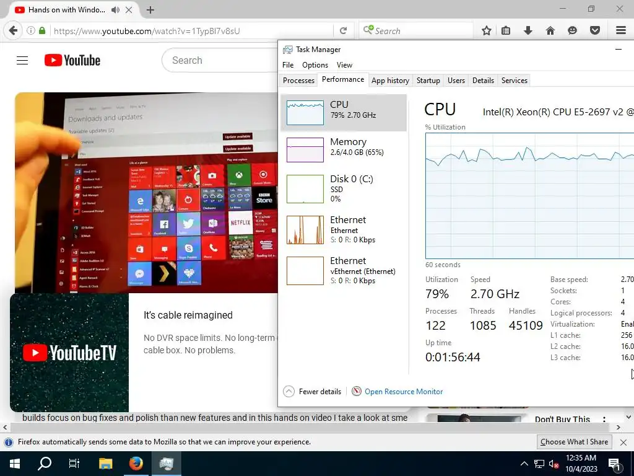
Task: Minimize the Task Manager window
Action: (x=619, y=50)
